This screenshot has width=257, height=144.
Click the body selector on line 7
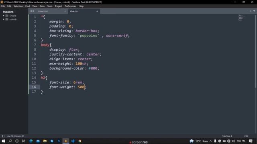45,45
